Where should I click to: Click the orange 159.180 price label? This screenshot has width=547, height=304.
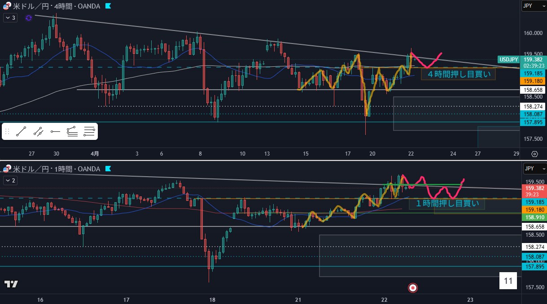coord(532,81)
